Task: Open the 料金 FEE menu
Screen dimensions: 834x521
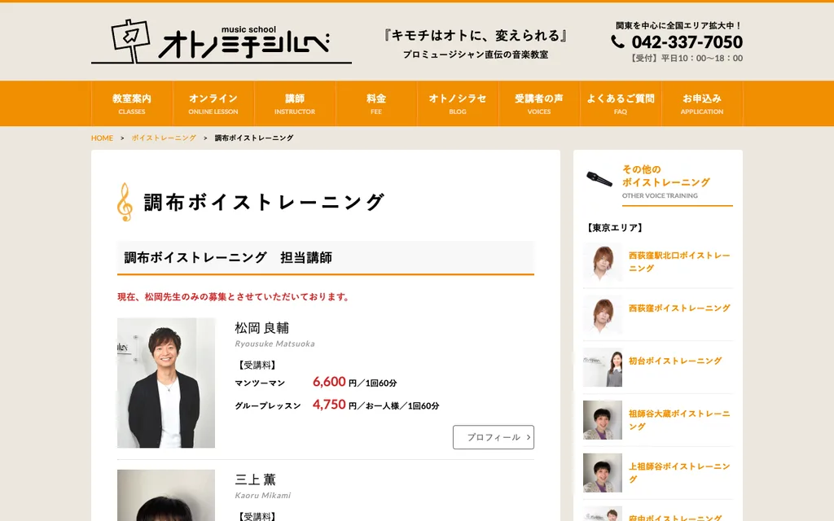Action: point(376,103)
